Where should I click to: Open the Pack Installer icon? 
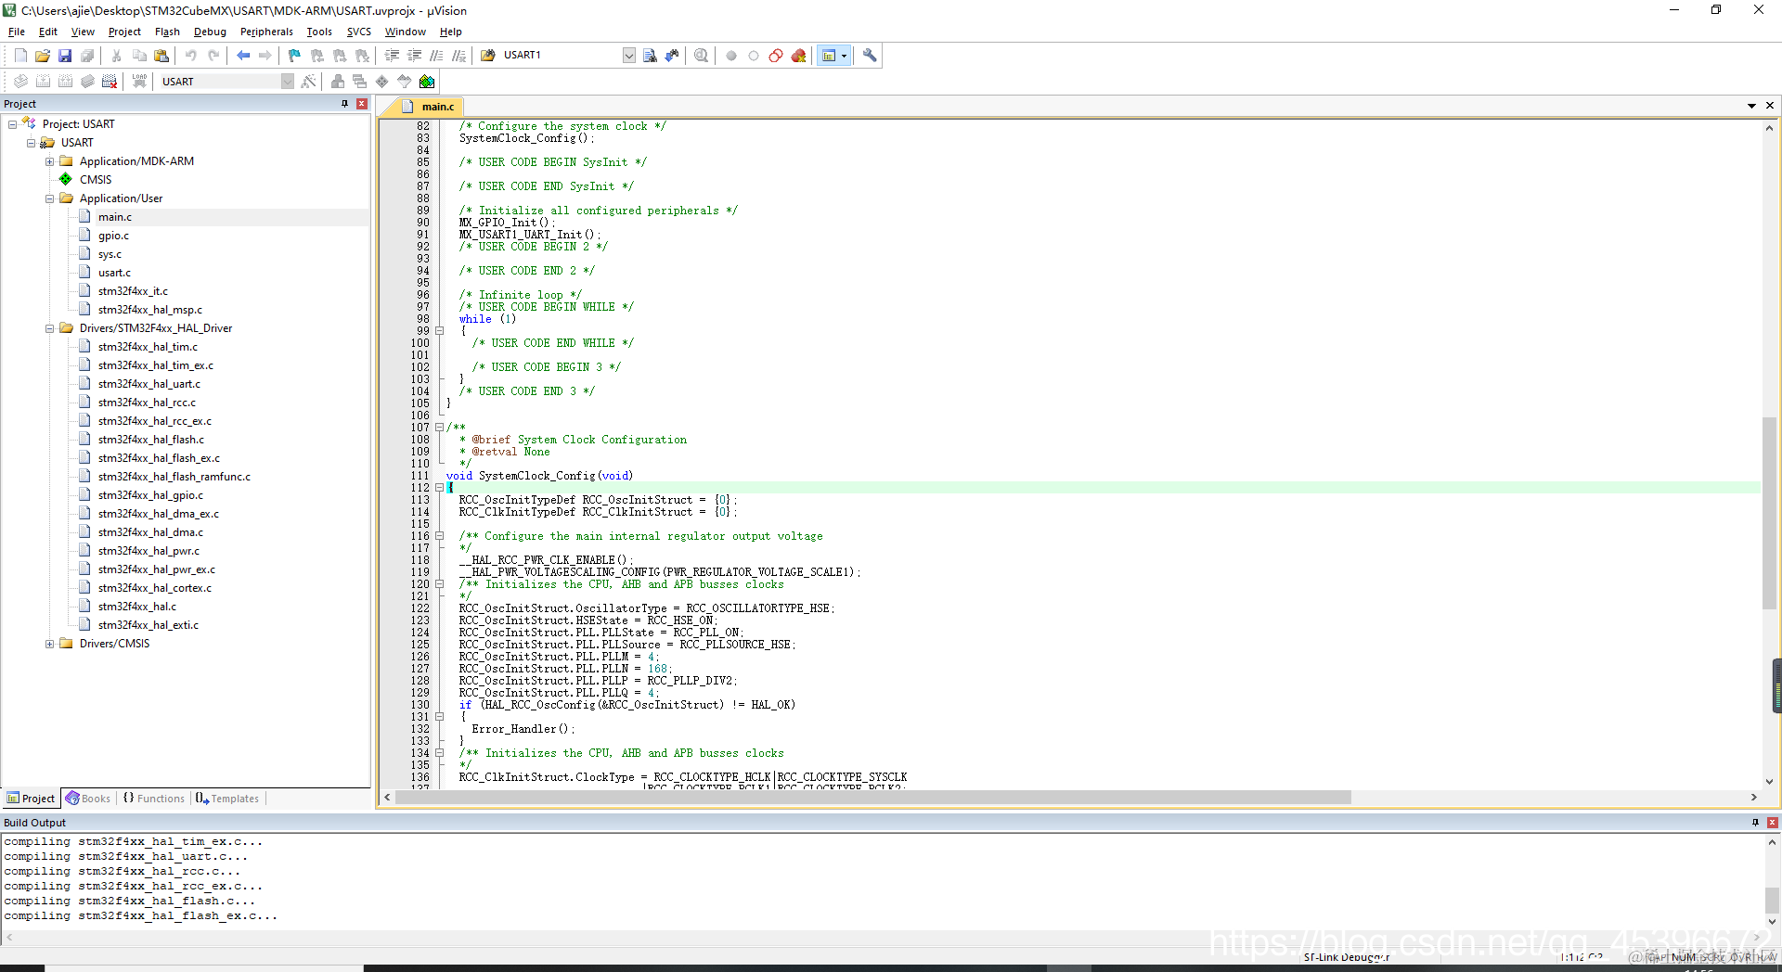coord(427,82)
